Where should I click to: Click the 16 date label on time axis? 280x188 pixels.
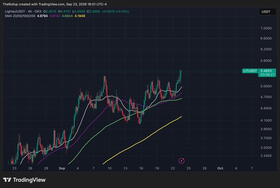(x=141, y=168)
